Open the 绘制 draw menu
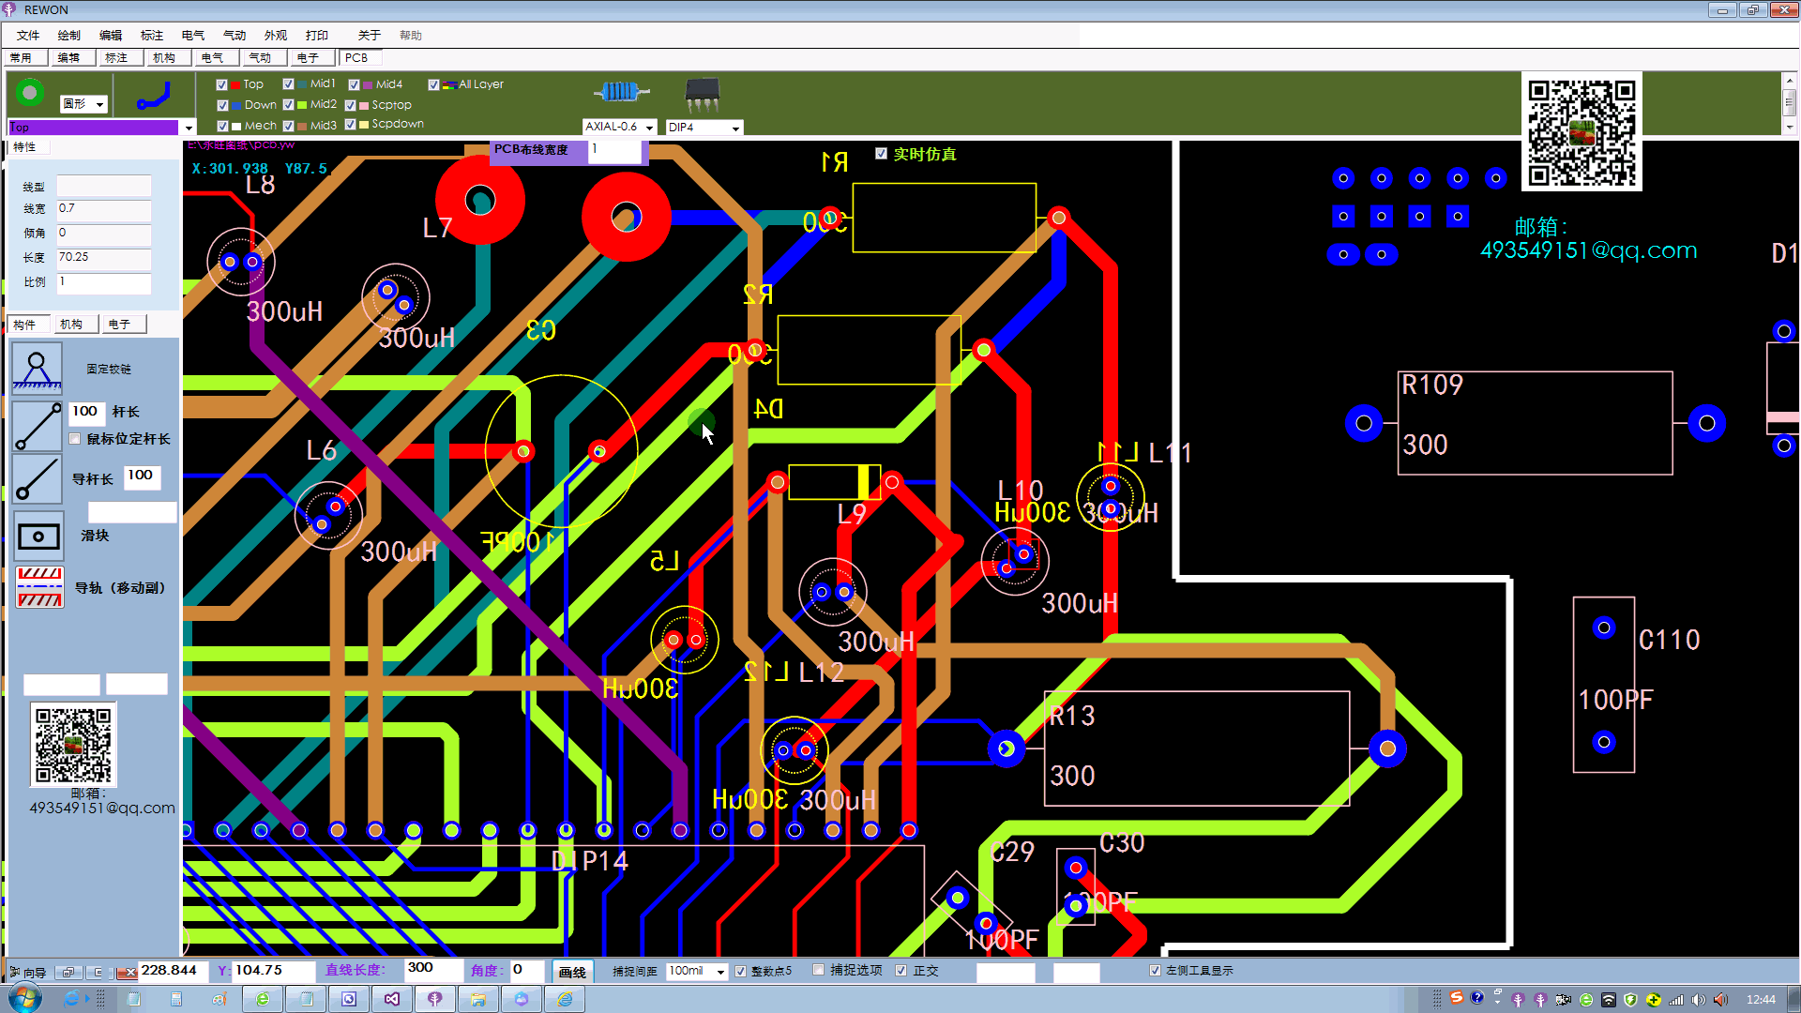The width and height of the screenshot is (1801, 1013). (69, 36)
